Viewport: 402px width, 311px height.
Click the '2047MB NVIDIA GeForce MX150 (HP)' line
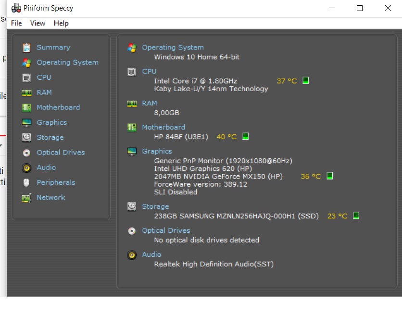coord(218,177)
